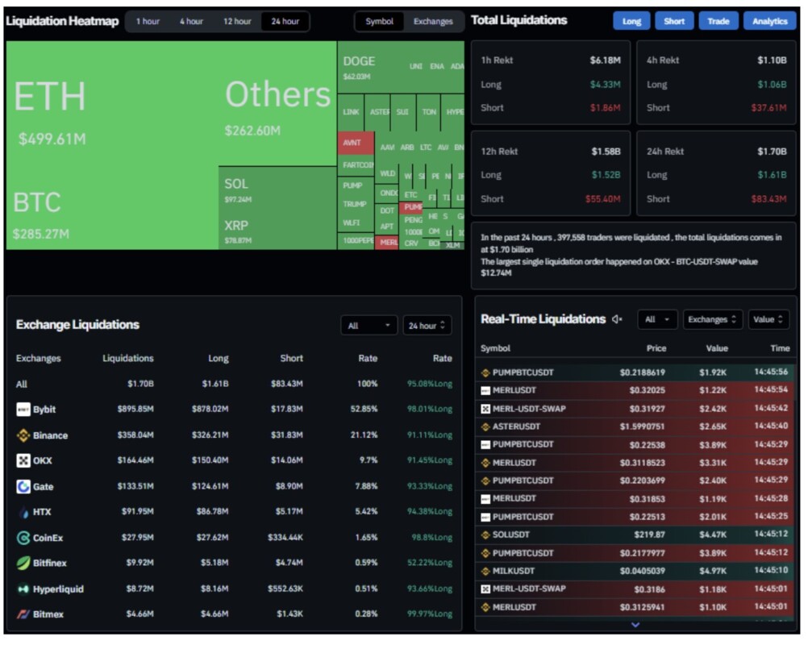Viewport: 808px width, 645px height.
Task: Click the OKX exchange logo icon
Action: pyautogui.click(x=23, y=461)
